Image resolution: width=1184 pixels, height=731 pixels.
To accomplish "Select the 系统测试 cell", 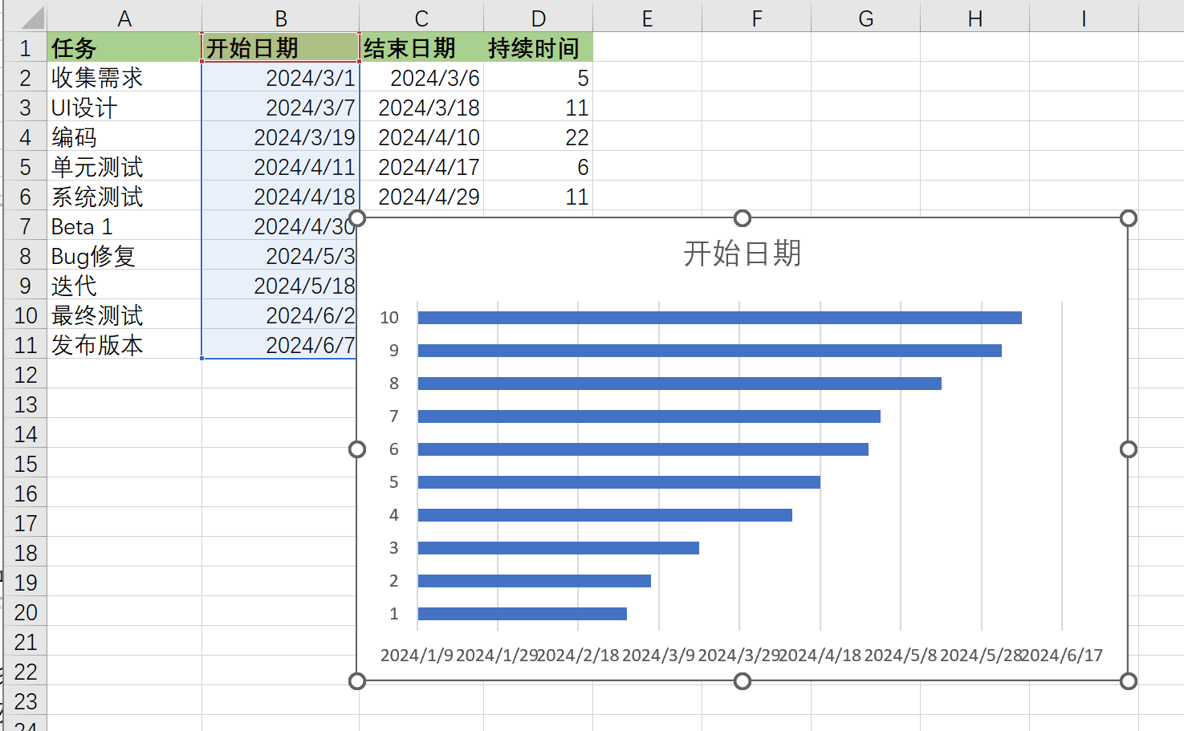I will 124,196.
